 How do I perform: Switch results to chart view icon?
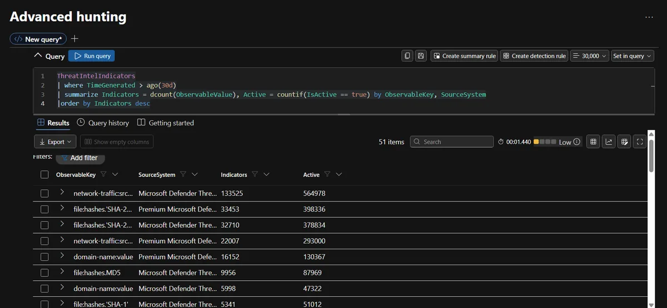point(609,142)
